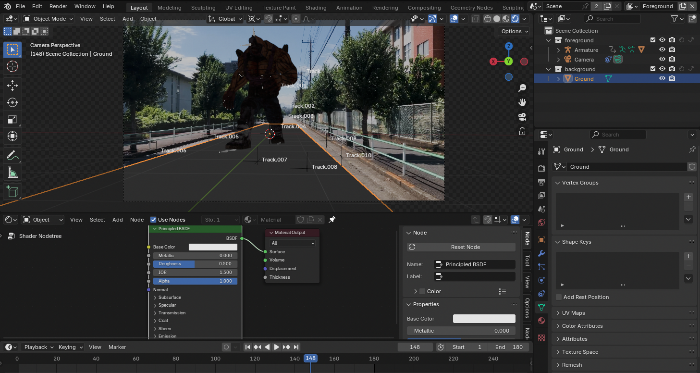
Task: Adjust the Roughness slider in Principled BSDF
Action: pyautogui.click(x=195, y=264)
